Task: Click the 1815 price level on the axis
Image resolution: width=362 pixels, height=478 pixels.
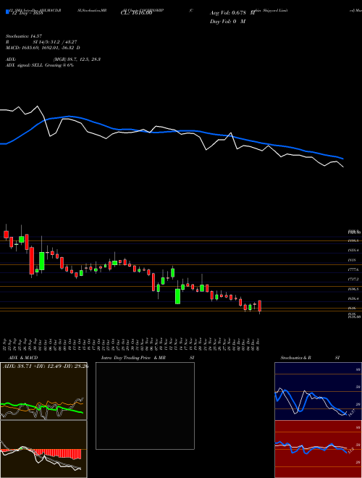Action: [351, 260]
